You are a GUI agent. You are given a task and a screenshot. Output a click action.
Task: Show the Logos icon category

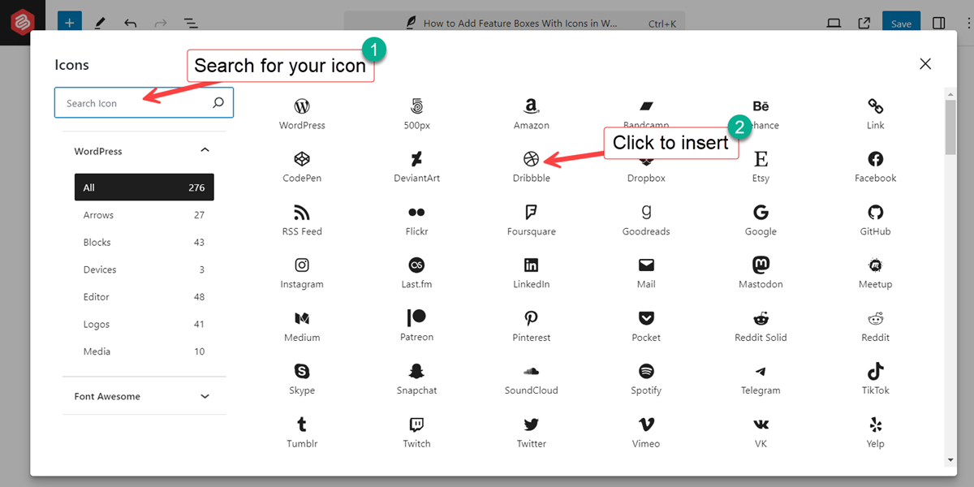coord(144,324)
